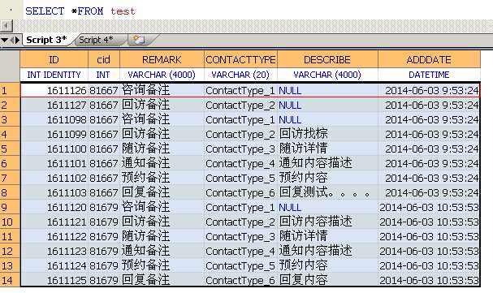Click ID cell 1611101

(x=54, y=164)
